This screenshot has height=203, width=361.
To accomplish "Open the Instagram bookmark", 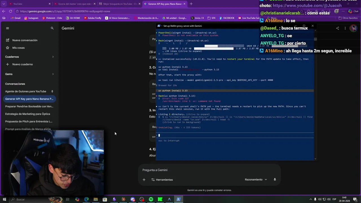I will [x=31, y=18].
